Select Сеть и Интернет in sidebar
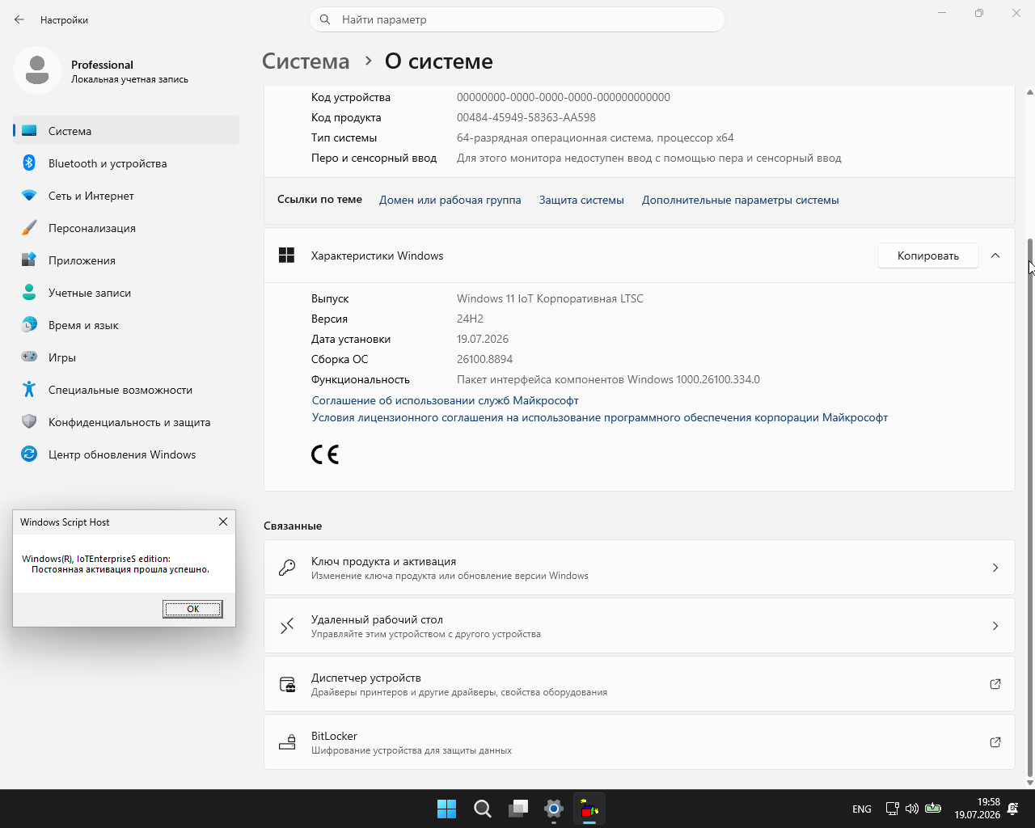Viewport: 1035px width, 828px height. pyautogui.click(x=126, y=196)
